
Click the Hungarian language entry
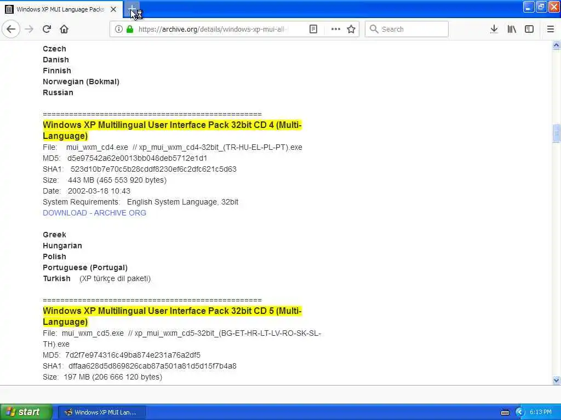(x=62, y=246)
